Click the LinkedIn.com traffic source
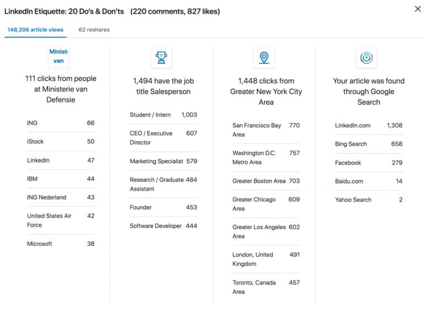This screenshot has height=312, width=424. [x=368, y=125]
